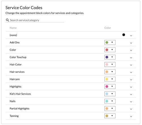142x125 pixels.
Task: Click the search magnifier icon
Action: click(x=7, y=20)
